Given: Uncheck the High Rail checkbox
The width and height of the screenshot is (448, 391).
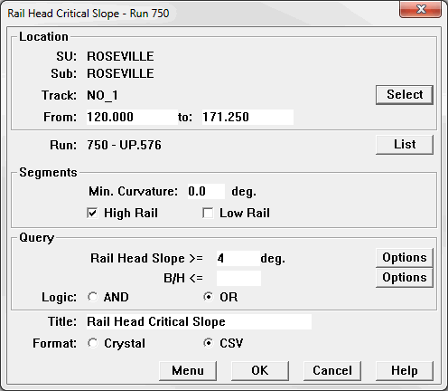Looking at the screenshot, I should [x=92, y=213].
